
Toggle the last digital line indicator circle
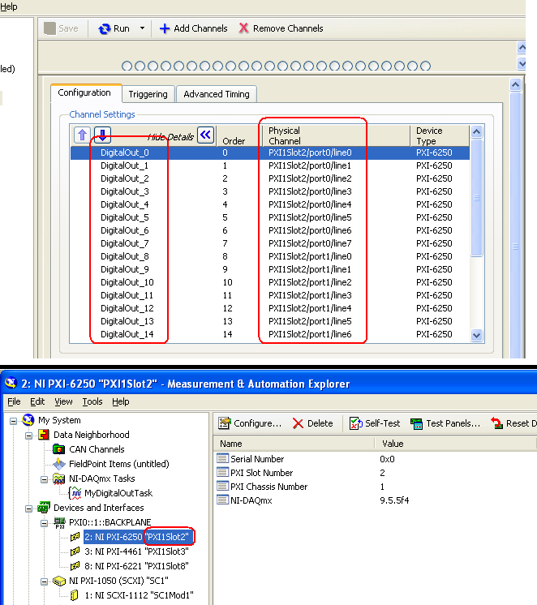(425, 66)
